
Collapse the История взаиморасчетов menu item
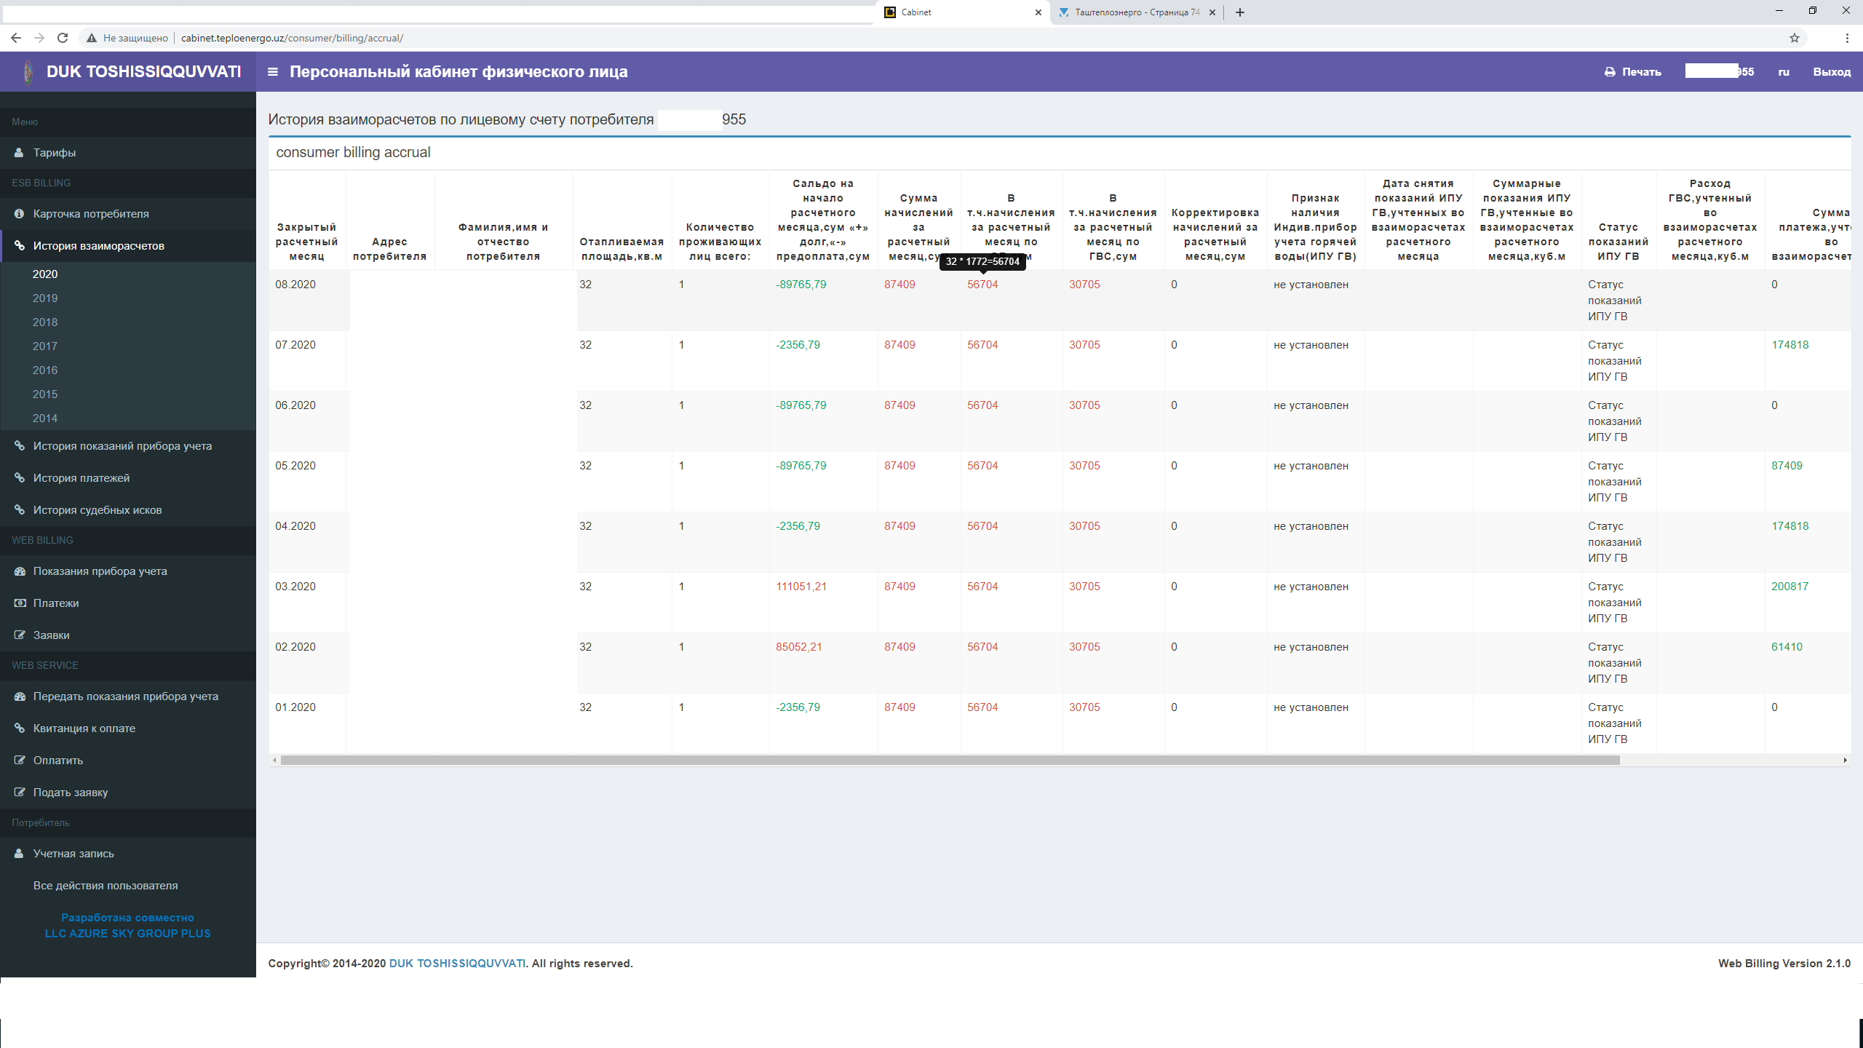click(98, 246)
